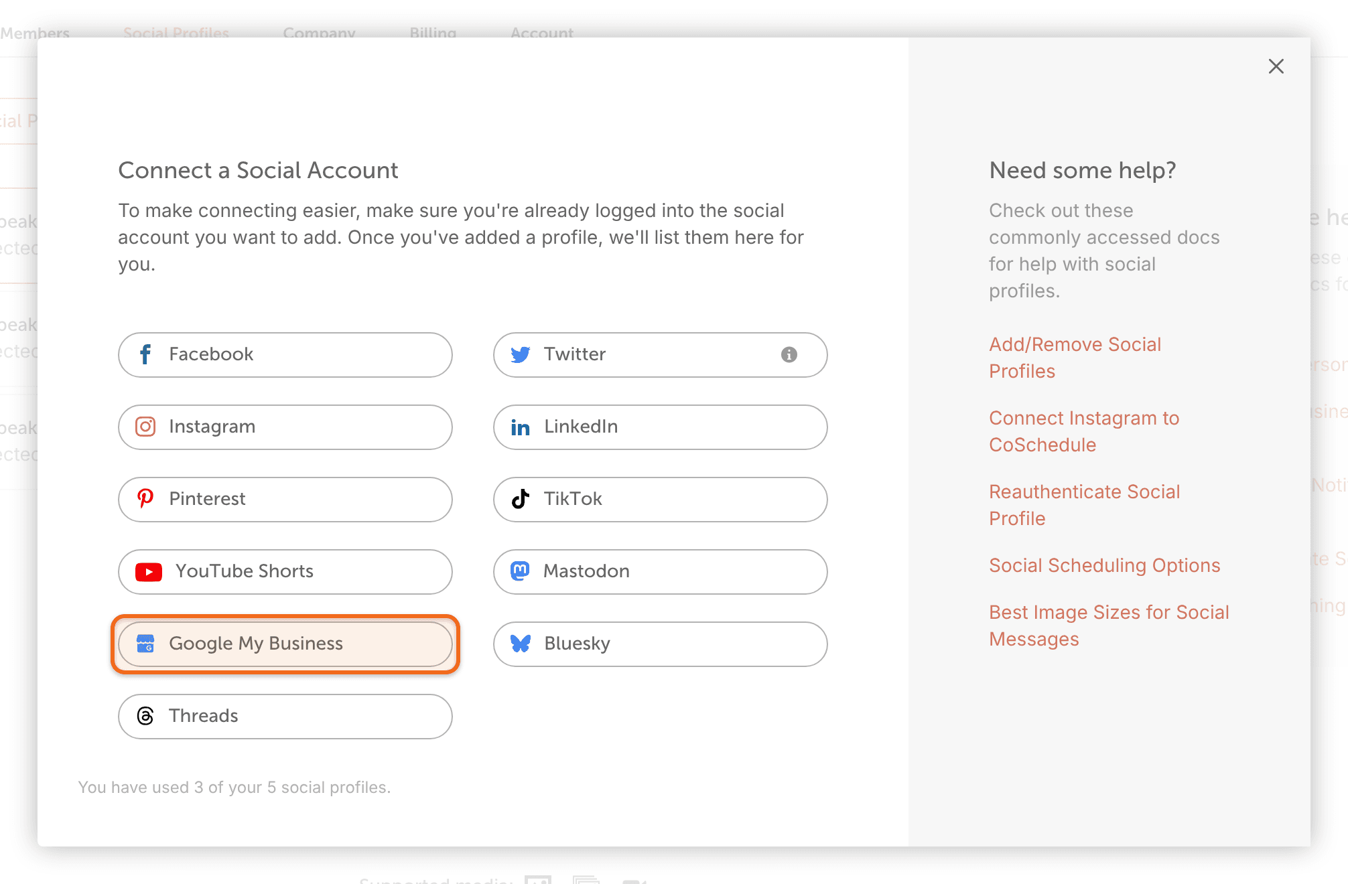Image resolution: width=1348 pixels, height=884 pixels.
Task: Switch to Billing tab in background
Action: (433, 32)
